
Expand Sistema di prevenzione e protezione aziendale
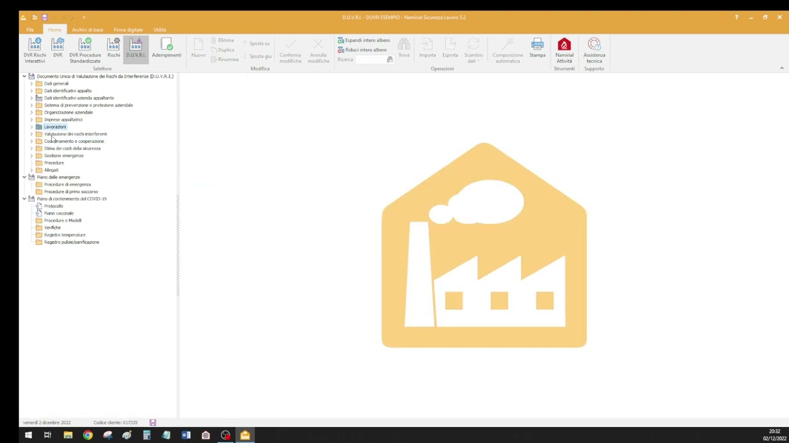31,105
